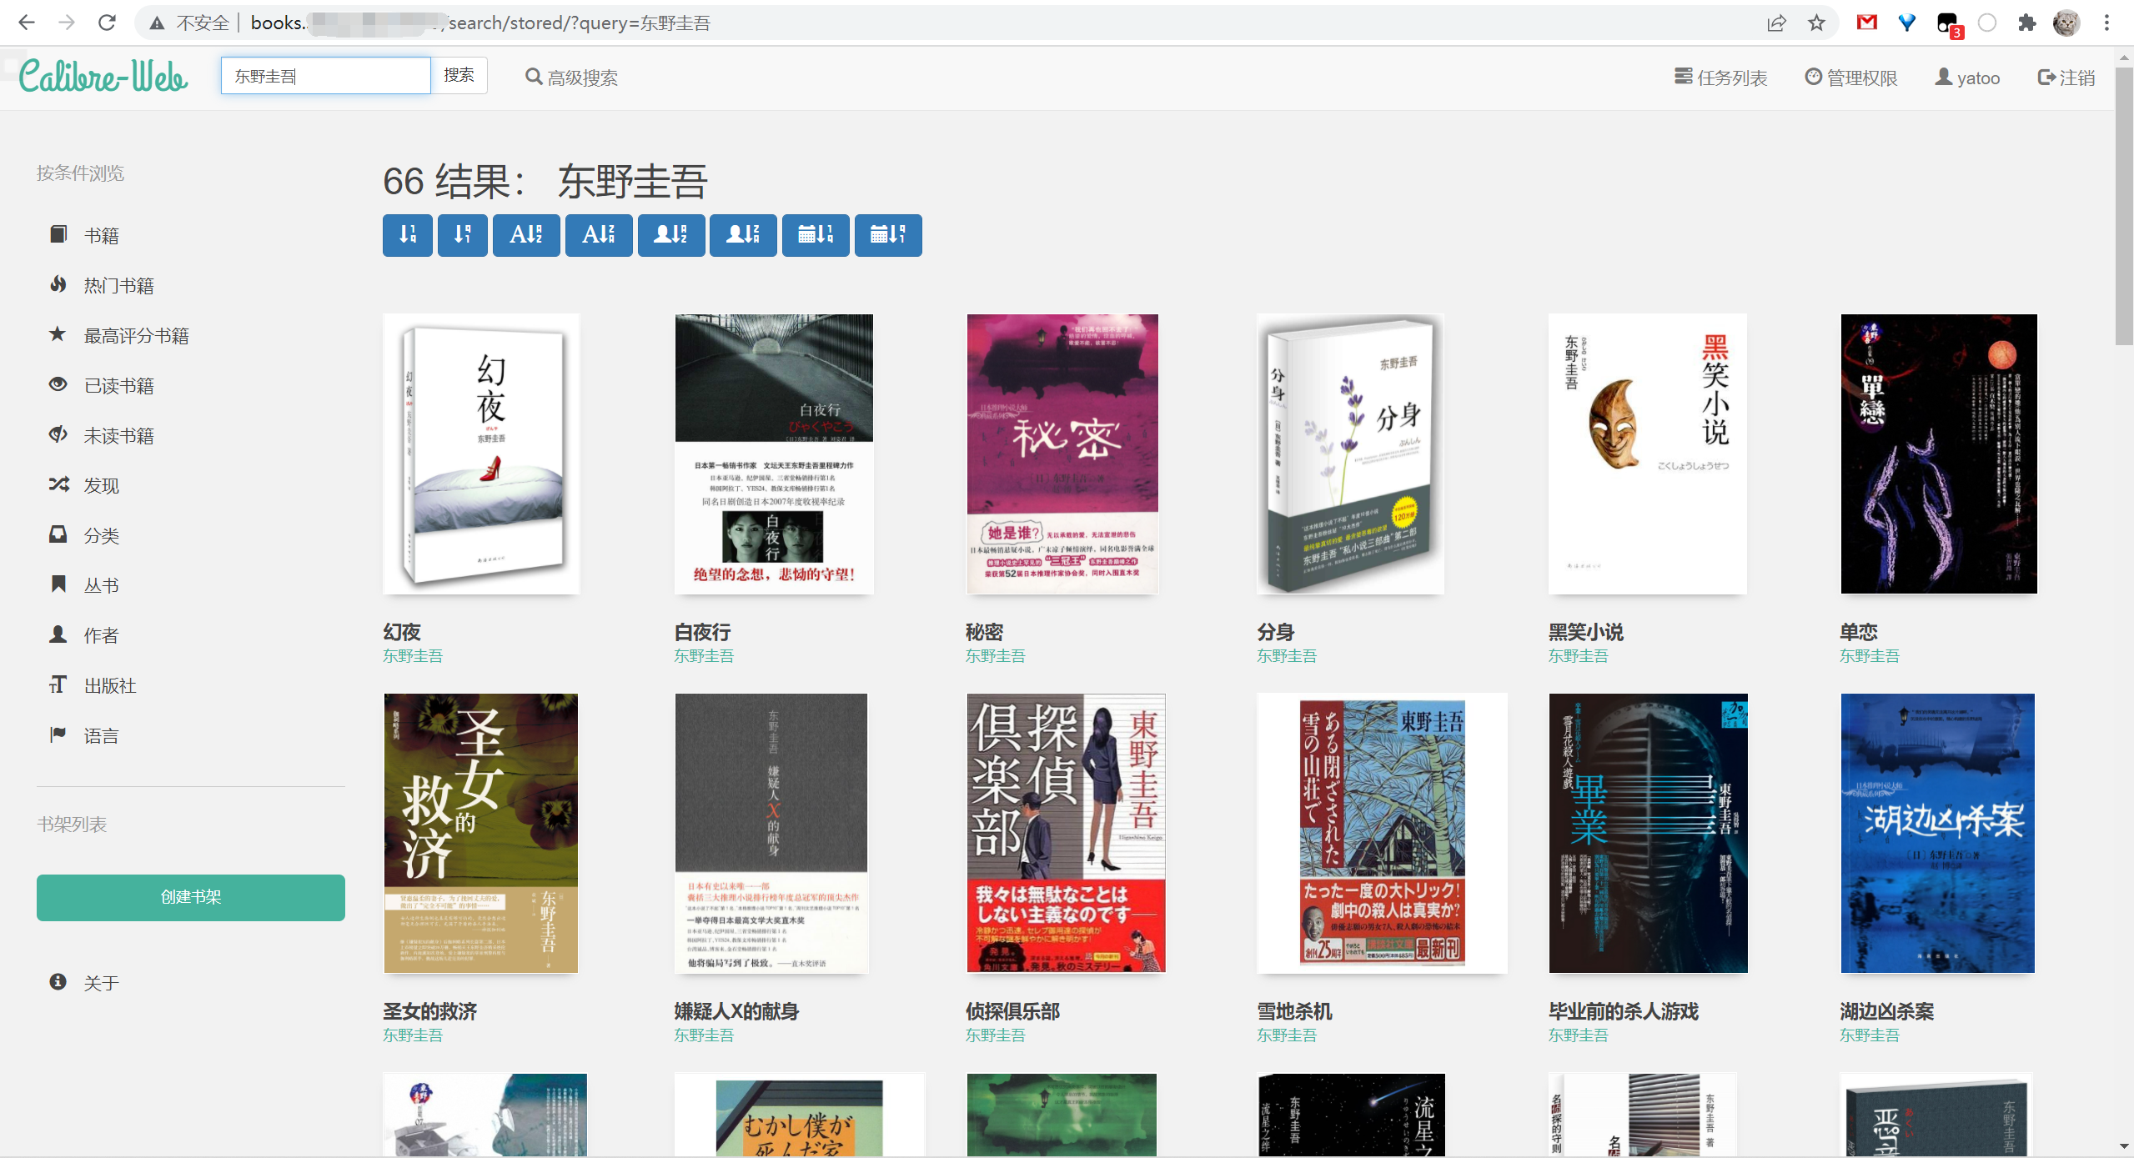Click numeric ascending 1-9 sort button
2134x1158 pixels.
(x=407, y=235)
